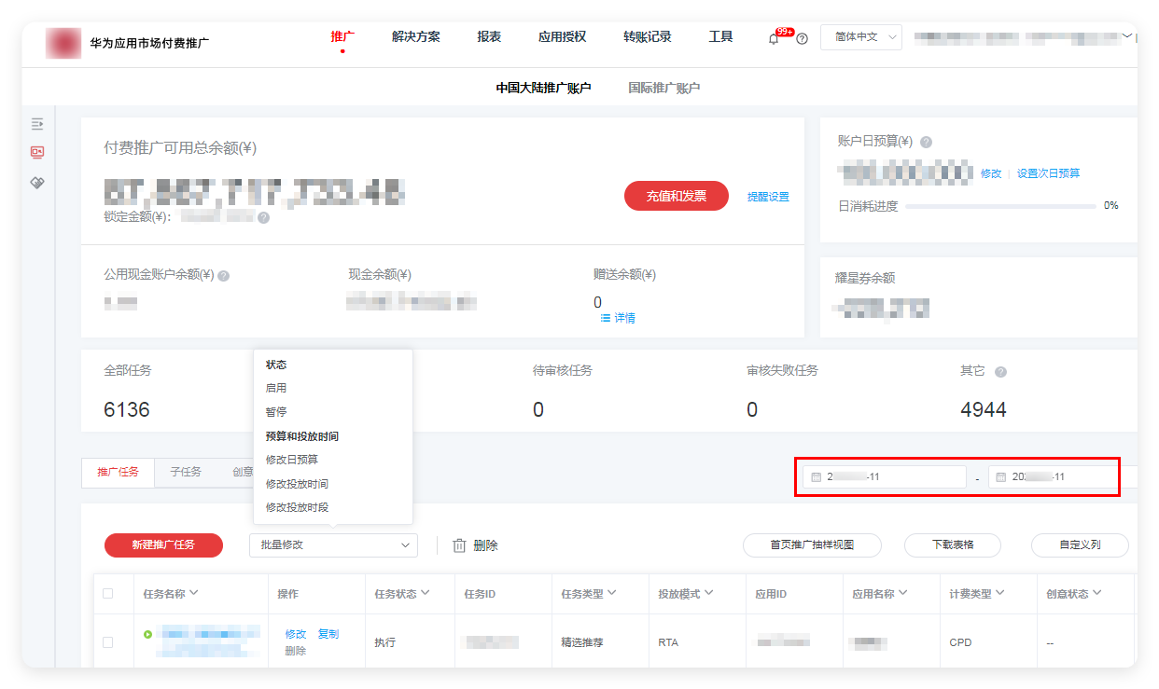Open the 任务状态 column filter chevron

coord(426,593)
